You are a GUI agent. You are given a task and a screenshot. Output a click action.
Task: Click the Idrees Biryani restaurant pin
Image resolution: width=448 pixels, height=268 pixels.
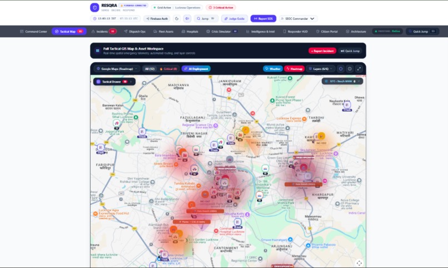[176, 164]
